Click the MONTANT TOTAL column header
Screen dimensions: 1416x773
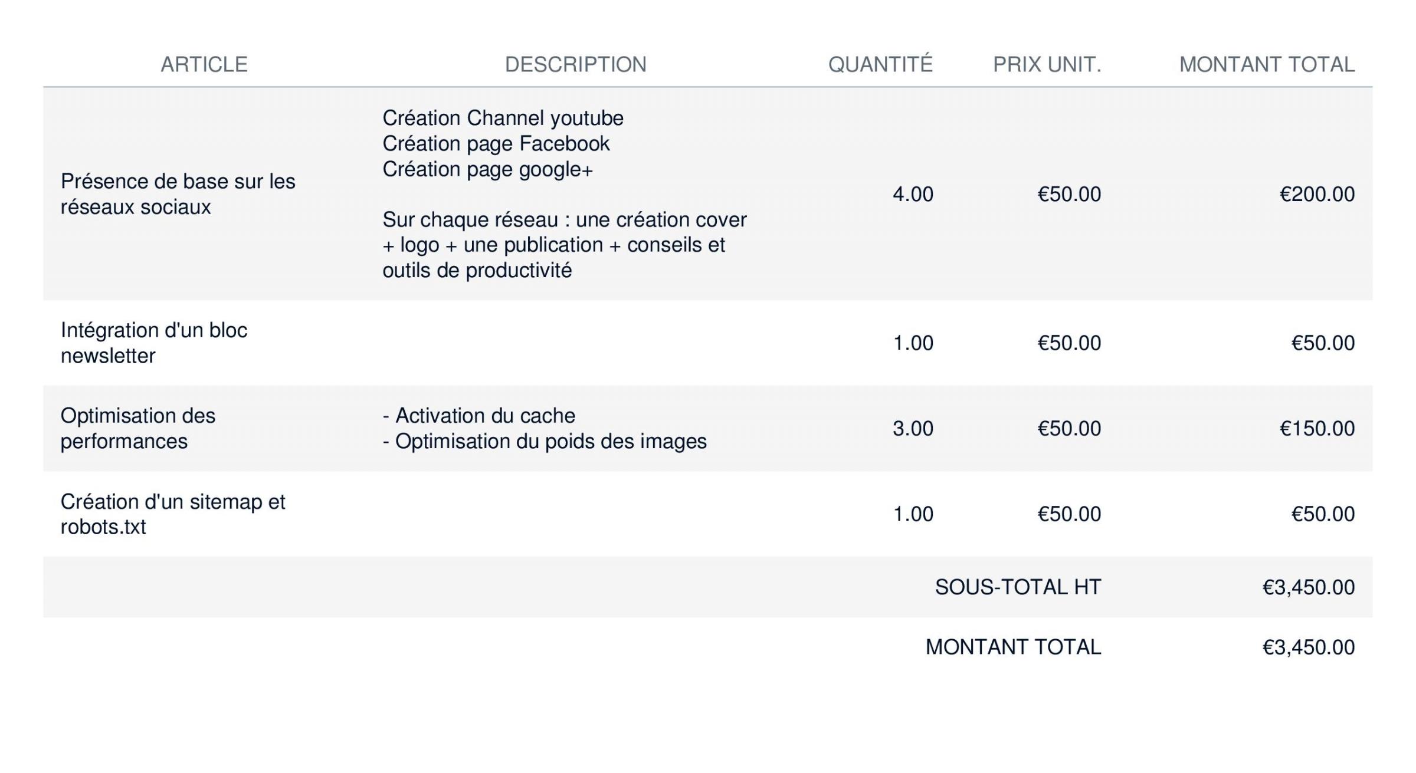pos(1267,64)
